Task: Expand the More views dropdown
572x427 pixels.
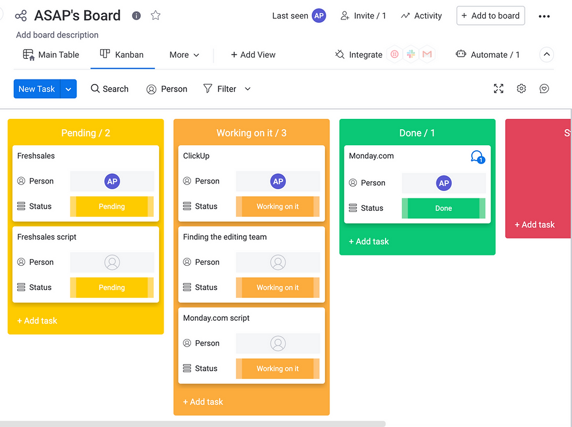Action: click(184, 55)
